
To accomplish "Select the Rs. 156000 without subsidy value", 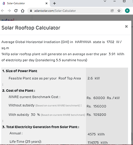I will click(x=96, y=106).
